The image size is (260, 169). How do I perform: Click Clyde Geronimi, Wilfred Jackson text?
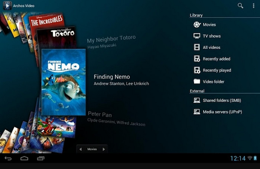tap(116, 122)
